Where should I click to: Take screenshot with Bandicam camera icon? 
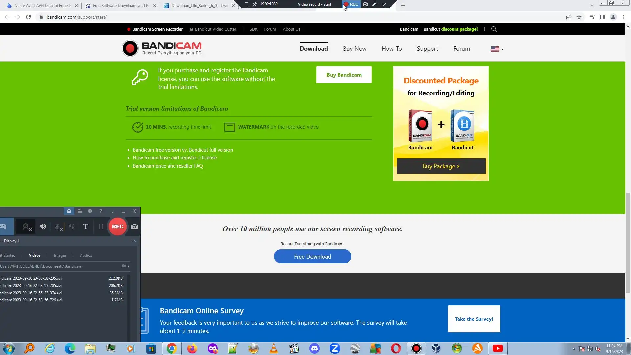(134, 226)
